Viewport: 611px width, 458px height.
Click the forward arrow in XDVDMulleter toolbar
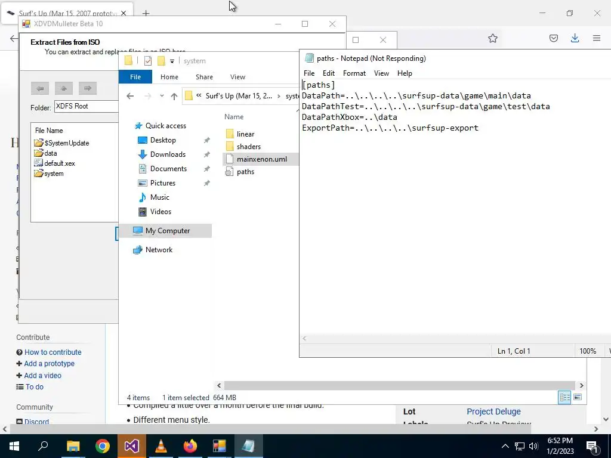click(x=87, y=88)
